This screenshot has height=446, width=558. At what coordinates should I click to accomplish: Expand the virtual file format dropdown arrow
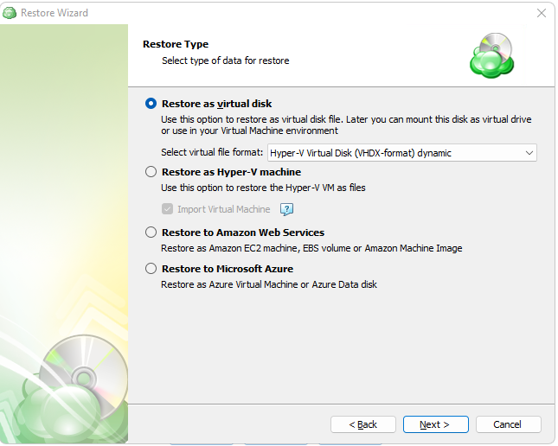click(x=529, y=153)
